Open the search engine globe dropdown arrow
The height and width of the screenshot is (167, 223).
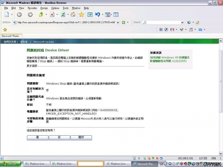point(193,22)
